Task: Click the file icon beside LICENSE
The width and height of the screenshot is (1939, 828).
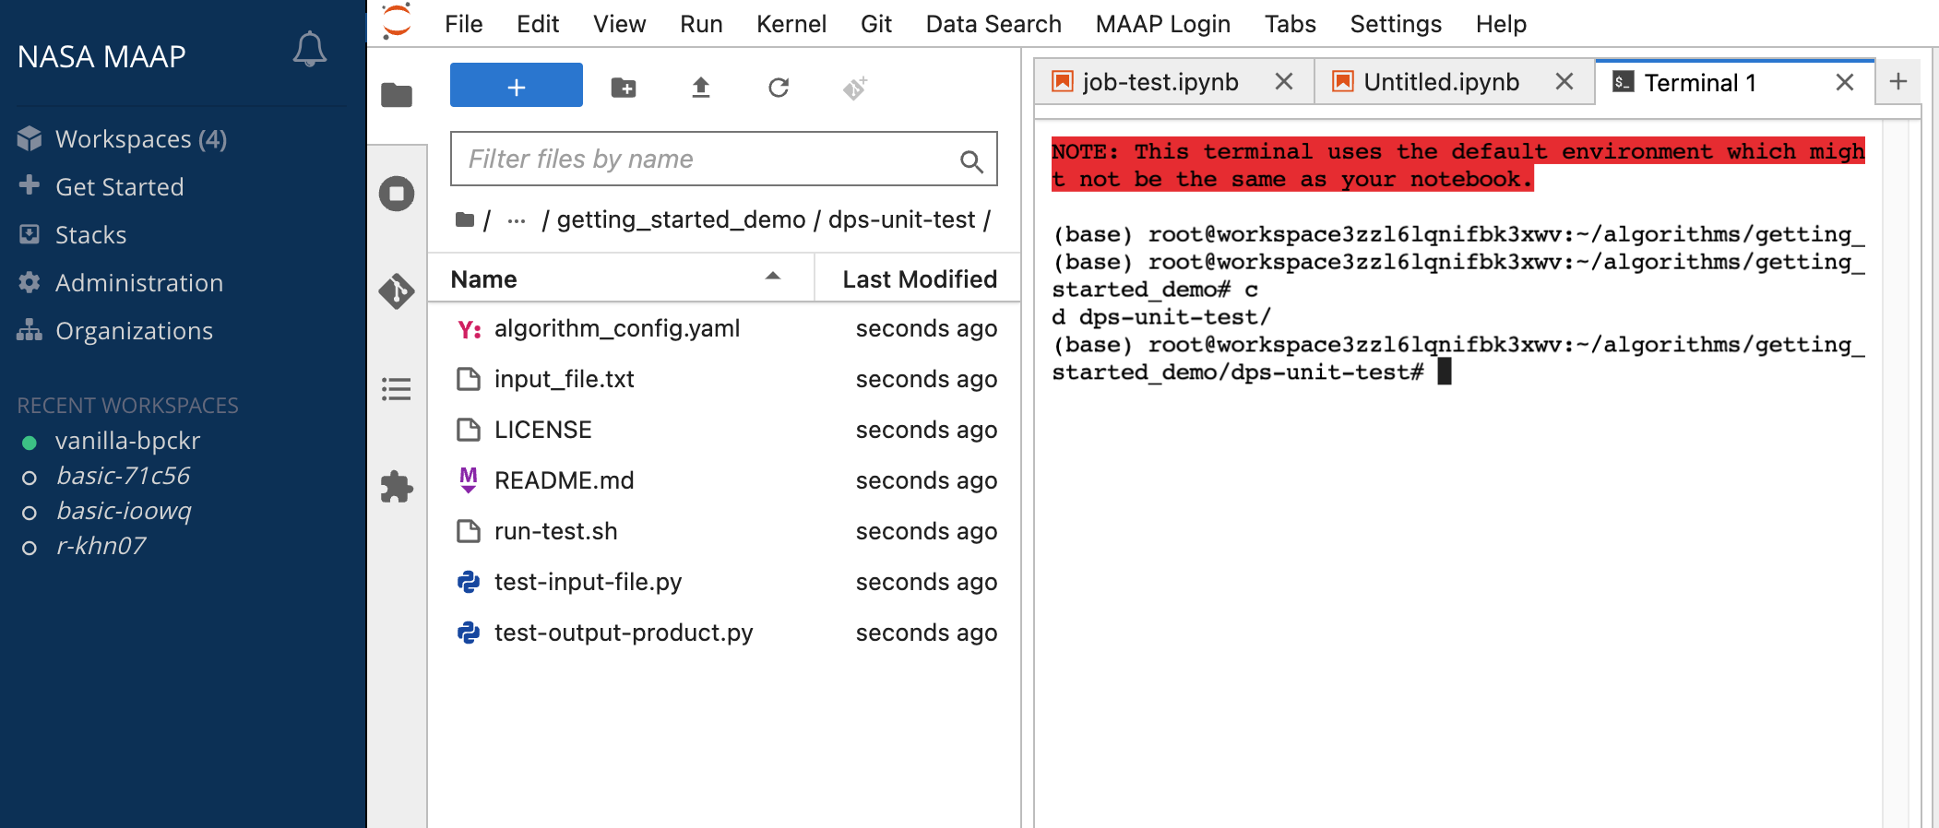Action: pyautogui.click(x=469, y=430)
